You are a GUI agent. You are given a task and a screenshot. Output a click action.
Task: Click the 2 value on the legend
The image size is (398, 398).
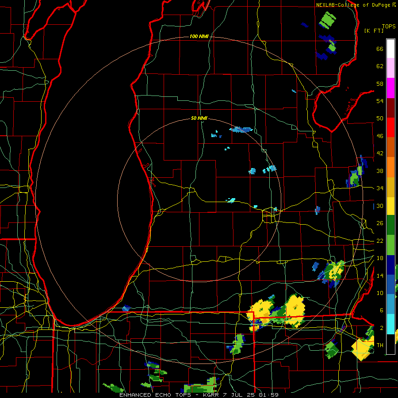(x=381, y=328)
